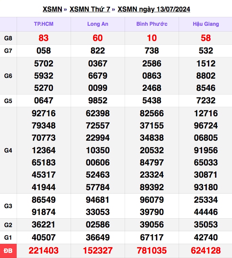The height and width of the screenshot is (258, 232).
Task: Select Bình Phước G8 result 10
Action: [152, 38]
